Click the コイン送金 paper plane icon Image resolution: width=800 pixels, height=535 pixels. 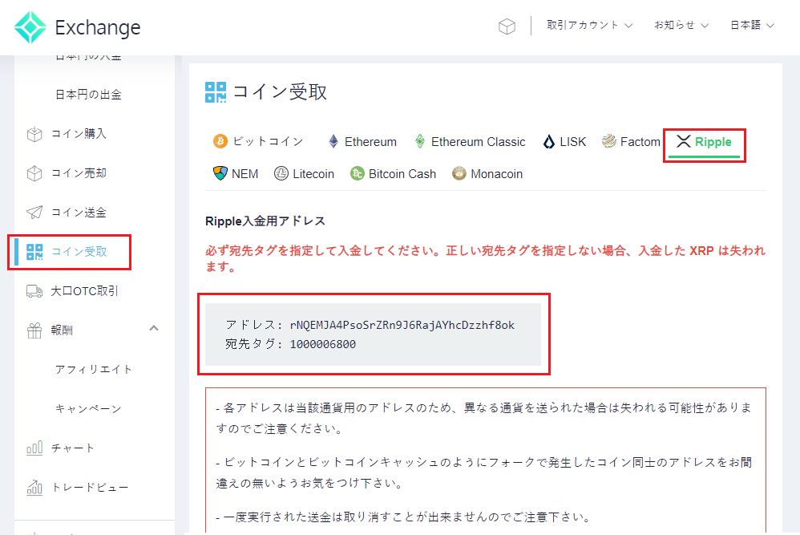click(x=34, y=213)
